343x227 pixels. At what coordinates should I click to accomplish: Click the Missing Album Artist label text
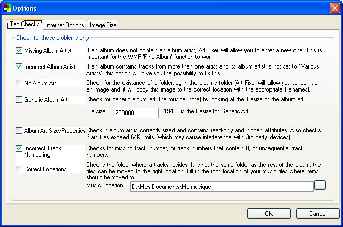click(47, 51)
